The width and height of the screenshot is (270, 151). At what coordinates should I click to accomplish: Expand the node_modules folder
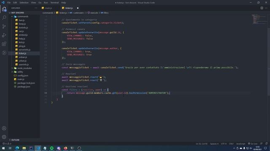tap(24, 68)
